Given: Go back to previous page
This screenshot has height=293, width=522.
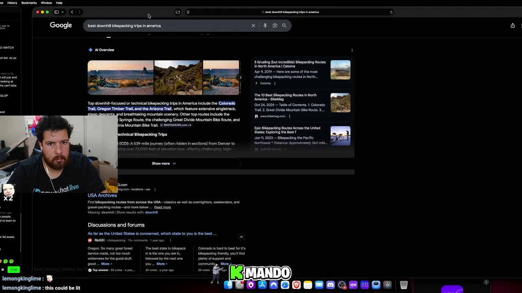Looking at the screenshot, I should [x=72, y=12].
